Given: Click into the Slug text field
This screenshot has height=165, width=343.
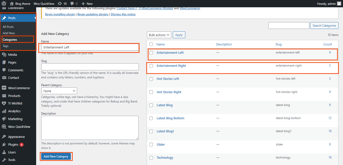Looking at the screenshot, I should (90, 67).
